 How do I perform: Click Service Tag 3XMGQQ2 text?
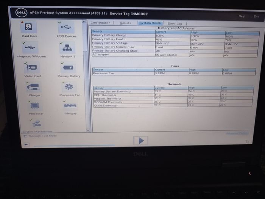pyautogui.click(x=129, y=14)
